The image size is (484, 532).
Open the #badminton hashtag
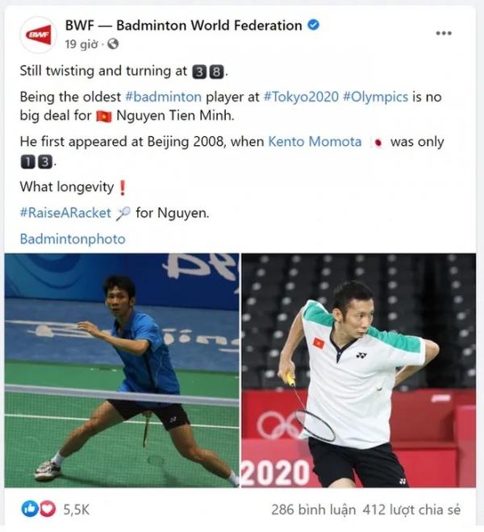[164, 97]
